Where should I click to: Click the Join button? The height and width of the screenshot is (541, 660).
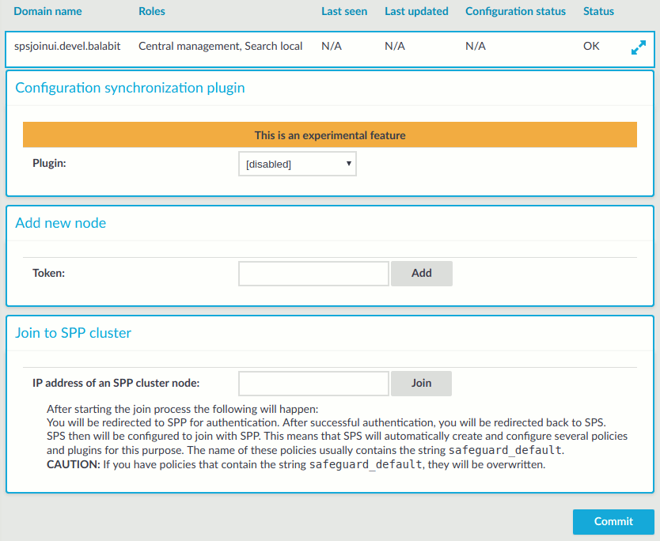(421, 384)
